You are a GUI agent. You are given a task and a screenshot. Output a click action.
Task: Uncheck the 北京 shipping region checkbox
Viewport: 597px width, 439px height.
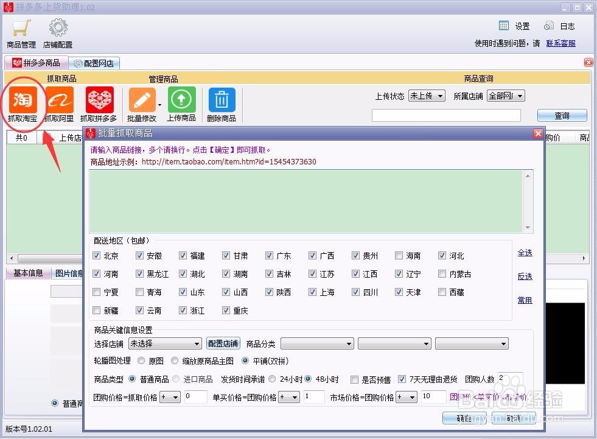pyautogui.click(x=96, y=256)
